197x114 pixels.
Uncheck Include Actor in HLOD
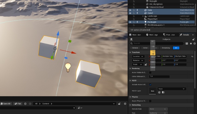tap(150, 85)
